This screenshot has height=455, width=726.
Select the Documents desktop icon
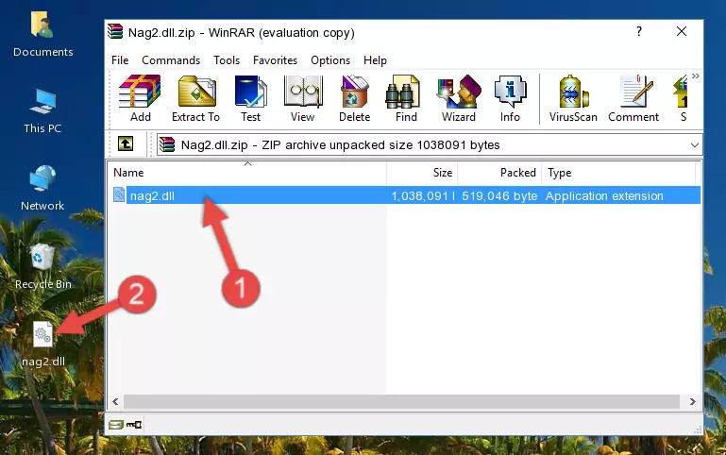(42, 34)
